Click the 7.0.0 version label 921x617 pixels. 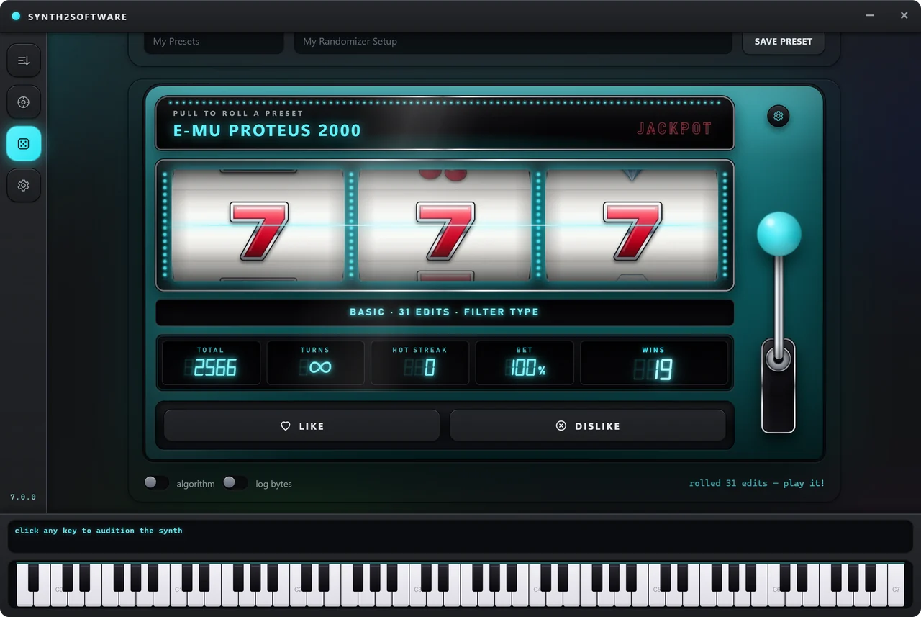point(23,497)
